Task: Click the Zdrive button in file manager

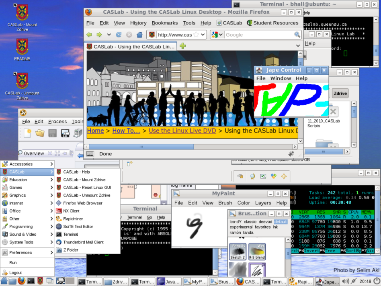Action: (340, 93)
